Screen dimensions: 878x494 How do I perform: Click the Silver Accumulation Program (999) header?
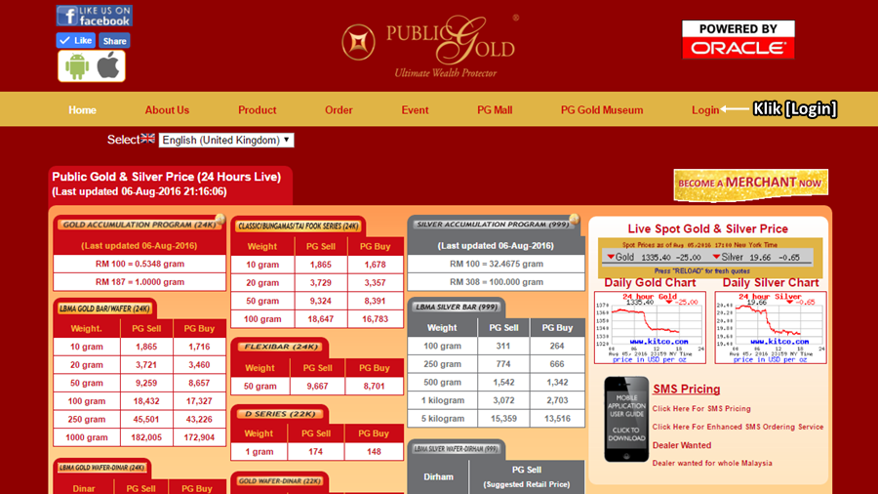494,224
